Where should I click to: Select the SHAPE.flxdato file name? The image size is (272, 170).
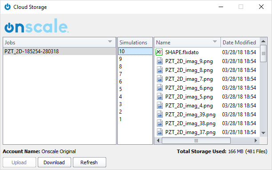point(182,52)
